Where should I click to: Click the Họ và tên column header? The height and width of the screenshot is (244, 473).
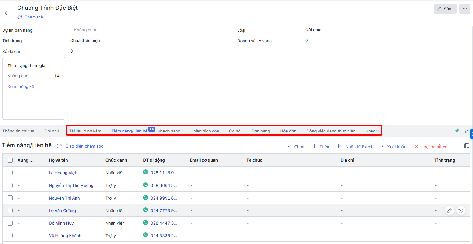(x=58, y=160)
